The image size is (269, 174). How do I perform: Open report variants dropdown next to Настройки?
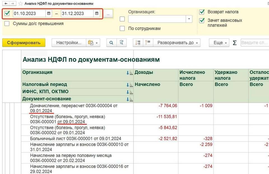(x=93, y=43)
